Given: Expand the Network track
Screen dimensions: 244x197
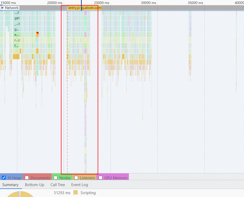Looking at the screenshot, I should pyautogui.click(x=2, y=8).
